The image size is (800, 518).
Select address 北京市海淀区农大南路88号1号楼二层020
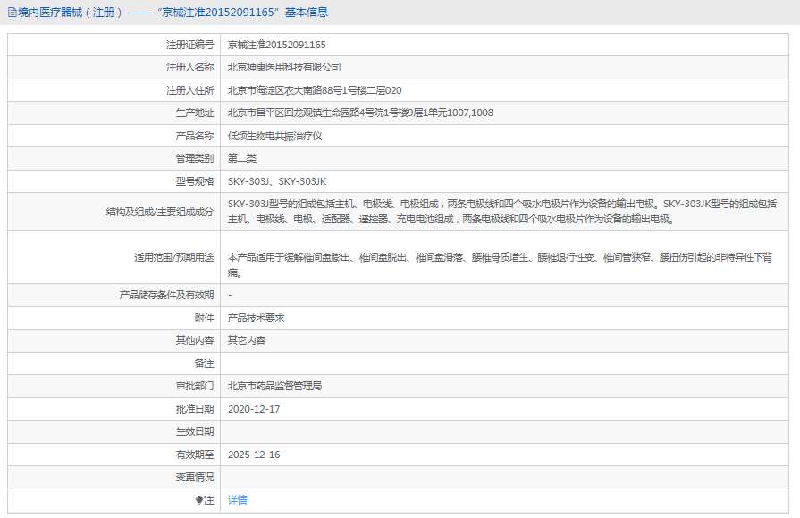(x=315, y=90)
